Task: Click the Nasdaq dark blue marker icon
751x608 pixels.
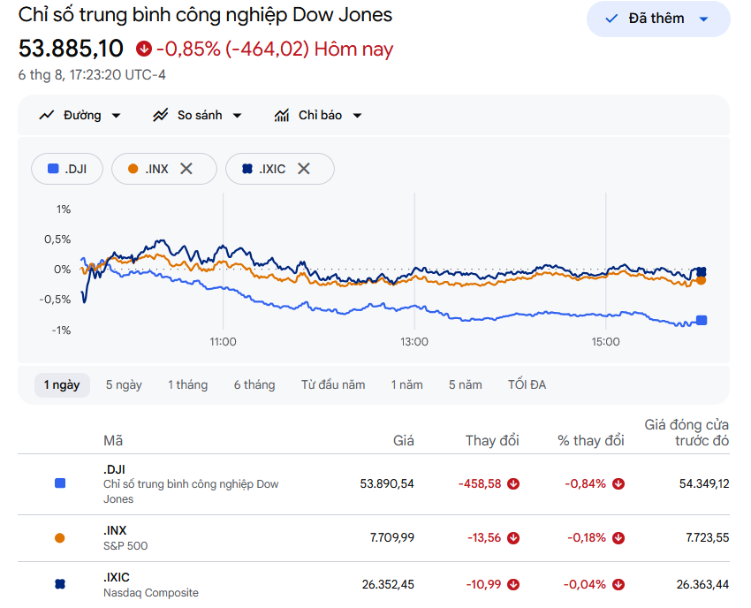Action: point(60,584)
